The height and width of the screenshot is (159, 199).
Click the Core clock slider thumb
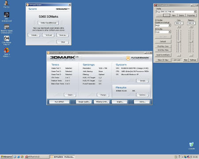179,42
